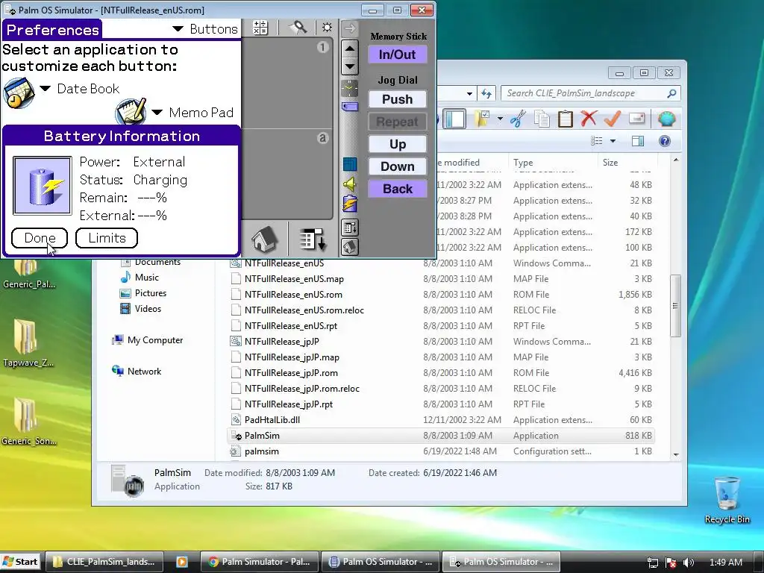Viewport: 764px width, 573px height.
Task: Click the Jog Dial Push button
Action: (398, 99)
